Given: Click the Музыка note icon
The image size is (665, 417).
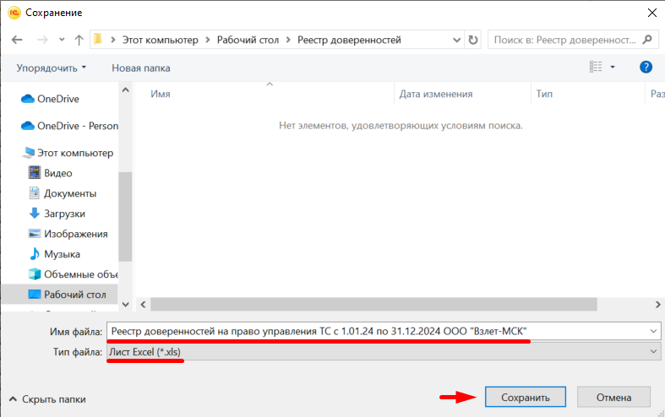Looking at the screenshot, I should click(x=35, y=254).
